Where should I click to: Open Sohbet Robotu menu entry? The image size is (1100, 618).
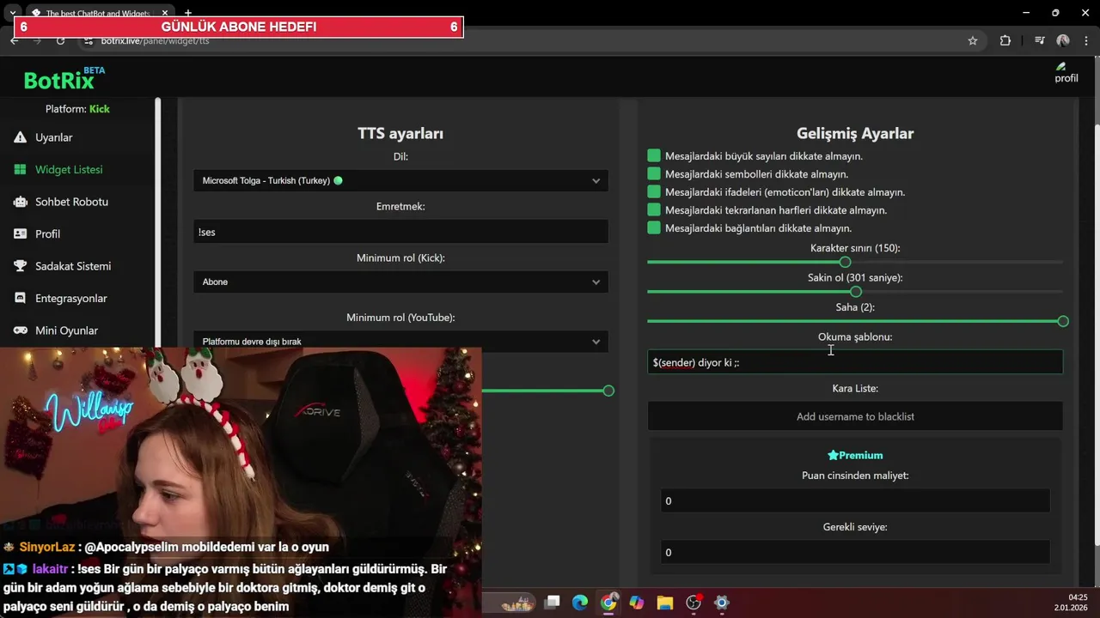(x=71, y=202)
